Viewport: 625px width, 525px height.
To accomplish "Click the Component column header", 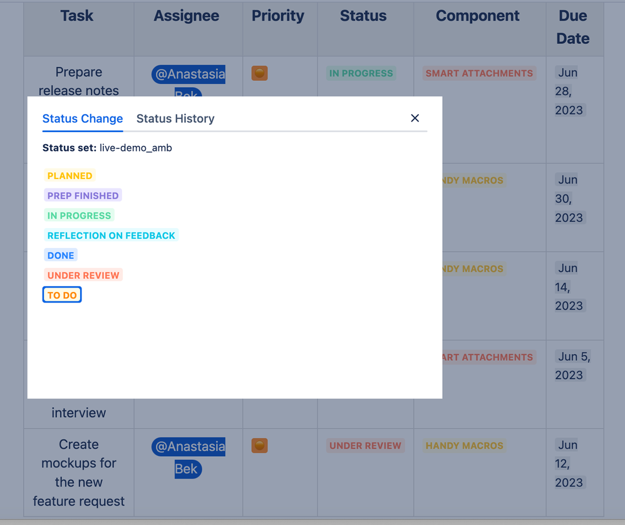I will 478,16.
